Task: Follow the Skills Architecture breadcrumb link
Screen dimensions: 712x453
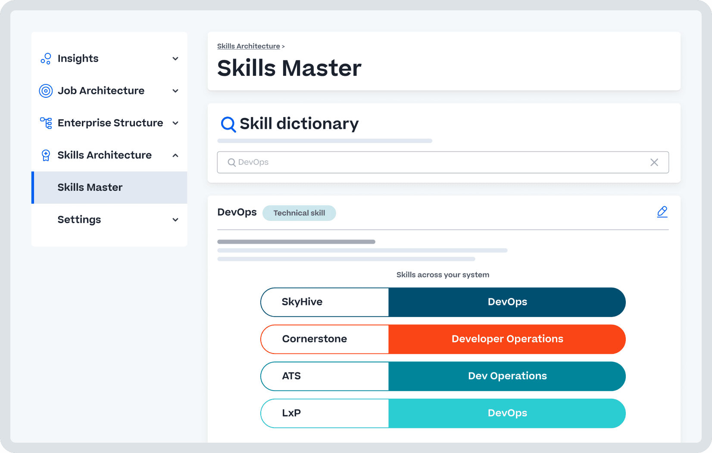Action: (248, 46)
